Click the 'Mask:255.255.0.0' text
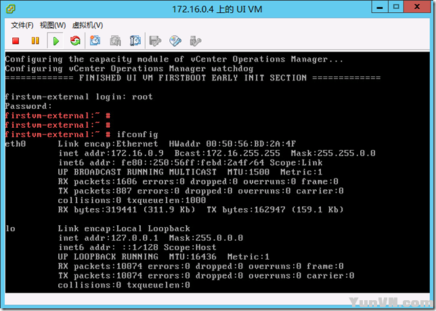The image size is (436, 311). pos(333,153)
